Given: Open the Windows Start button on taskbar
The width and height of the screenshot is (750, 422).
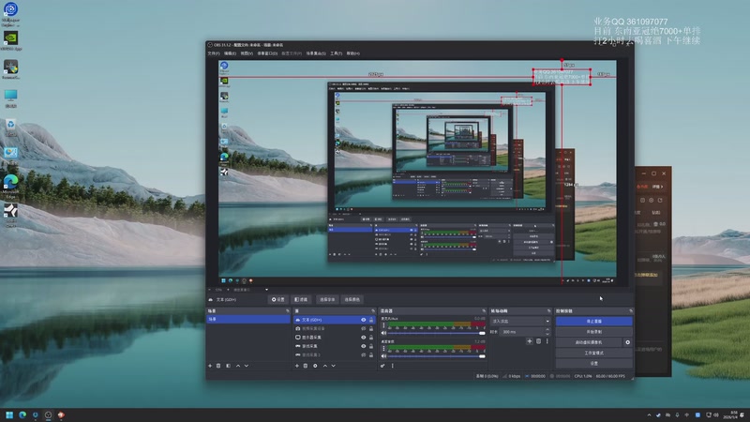Looking at the screenshot, I should click(x=9, y=414).
